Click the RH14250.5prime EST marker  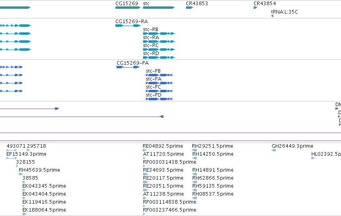click(194, 158)
